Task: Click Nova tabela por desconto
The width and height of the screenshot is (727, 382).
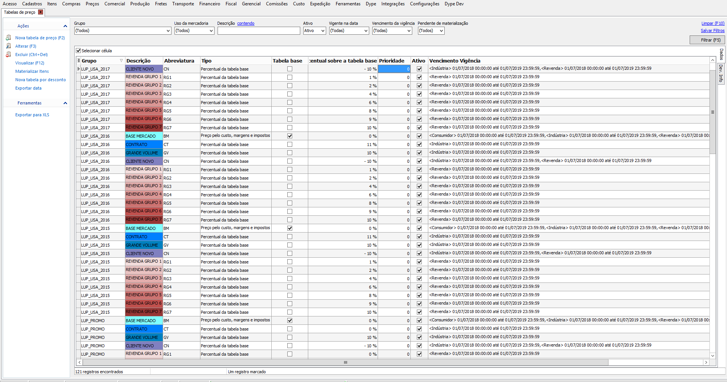Action: [40, 80]
